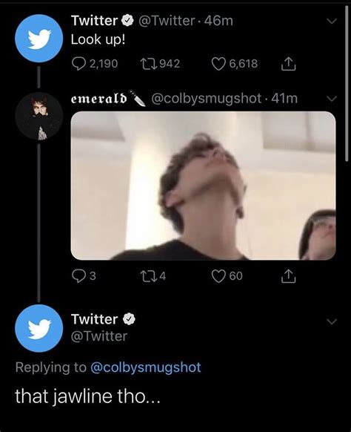Open chevron menu on emerald's tweet
The image size is (351, 432).
pos(332,99)
